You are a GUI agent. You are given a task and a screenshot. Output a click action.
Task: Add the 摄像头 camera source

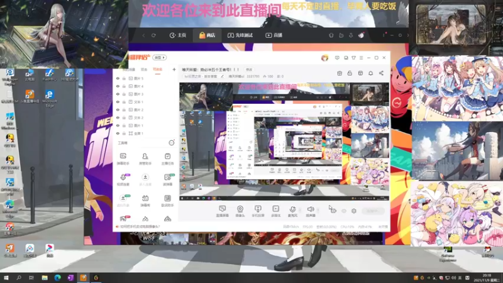(x=240, y=211)
